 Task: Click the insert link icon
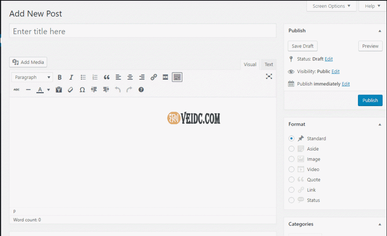[x=154, y=77]
